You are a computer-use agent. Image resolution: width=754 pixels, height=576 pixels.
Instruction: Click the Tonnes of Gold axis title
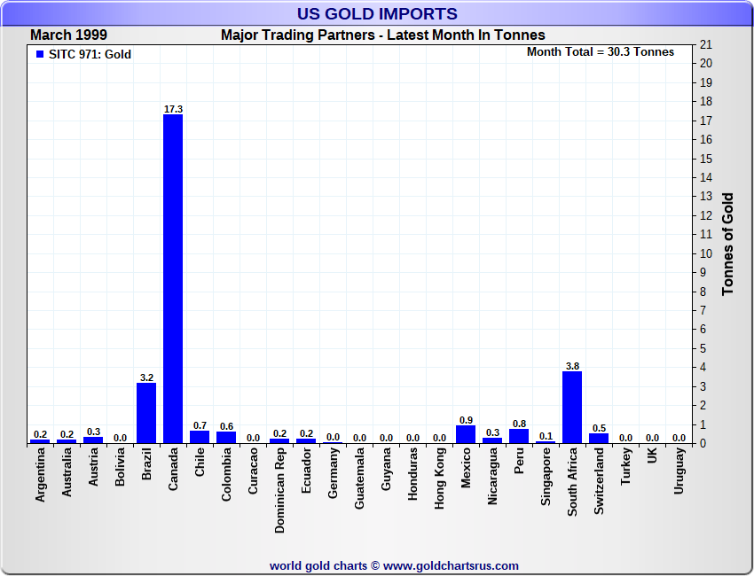click(728, 244)
